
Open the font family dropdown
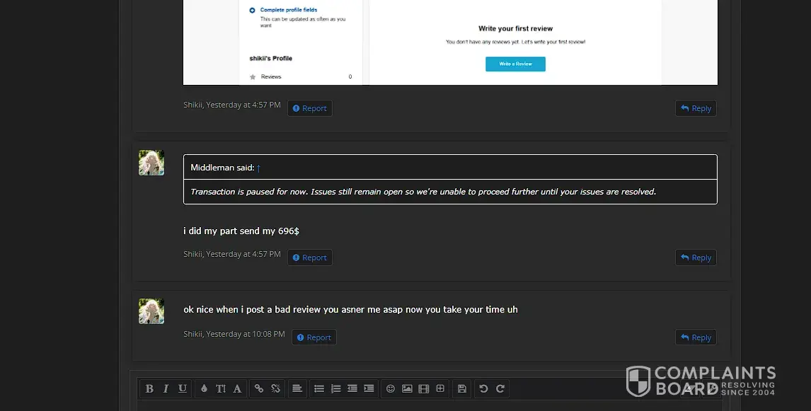pos(237,388)
